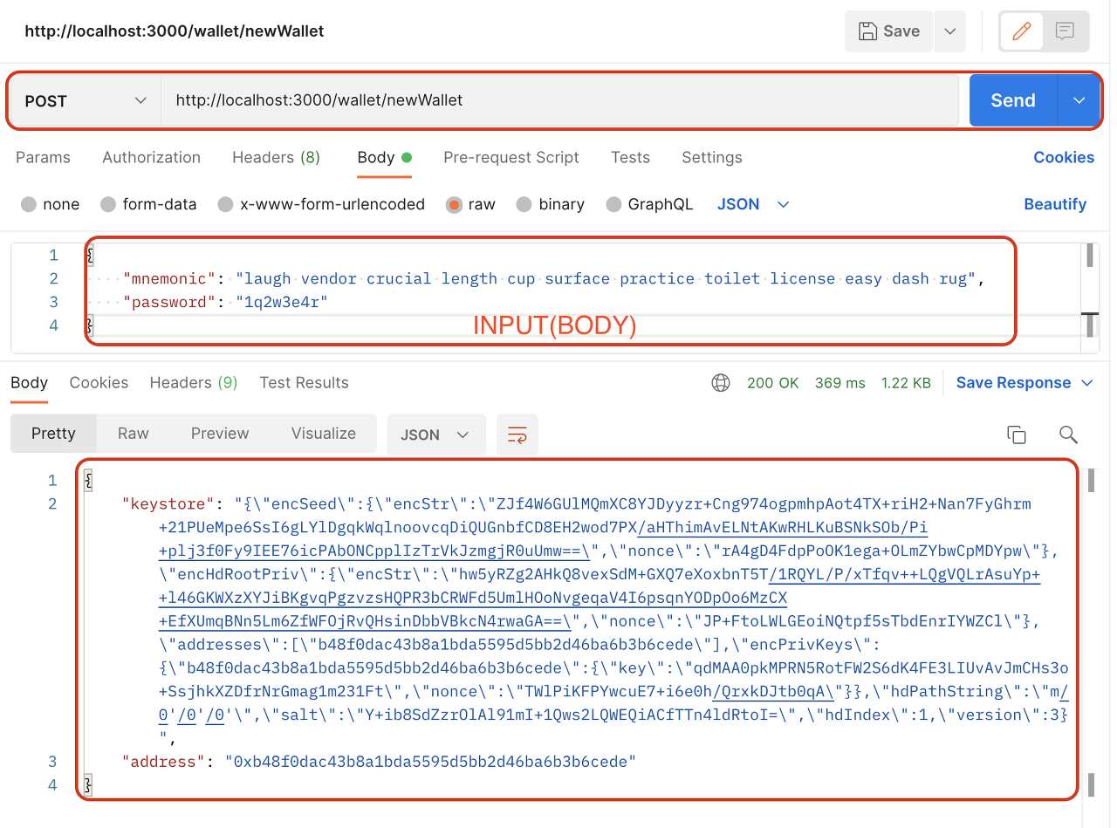Switch to Raw response view
This screenshot has height=828, width=1117.
point(134,434)
